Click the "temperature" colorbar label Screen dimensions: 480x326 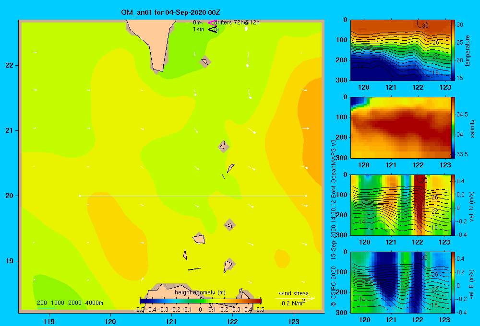pos(468,50)
